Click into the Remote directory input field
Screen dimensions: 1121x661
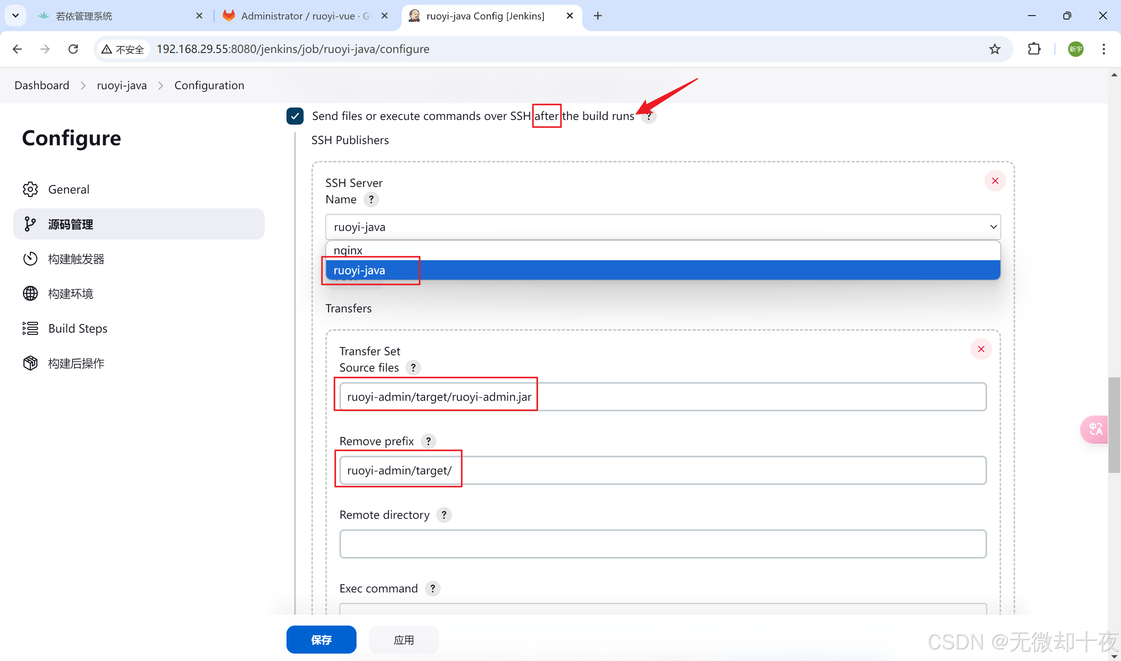coord(662,543)
